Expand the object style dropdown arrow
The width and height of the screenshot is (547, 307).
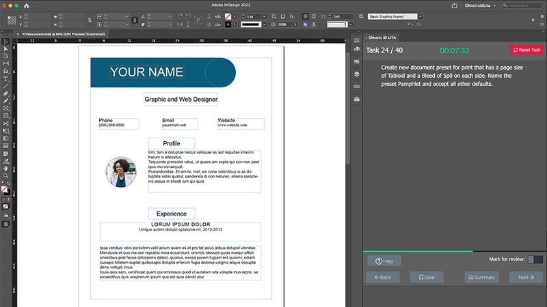420,16
